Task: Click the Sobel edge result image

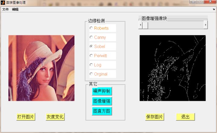Action: 173,68
